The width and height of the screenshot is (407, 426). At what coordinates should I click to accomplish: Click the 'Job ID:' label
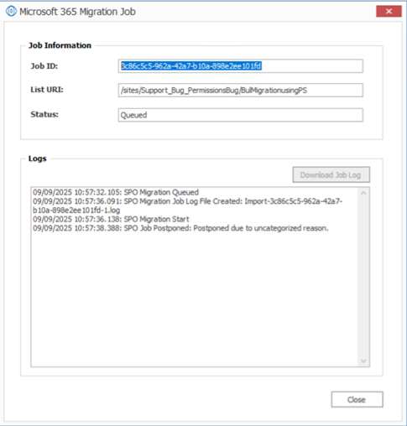(44, 66)
